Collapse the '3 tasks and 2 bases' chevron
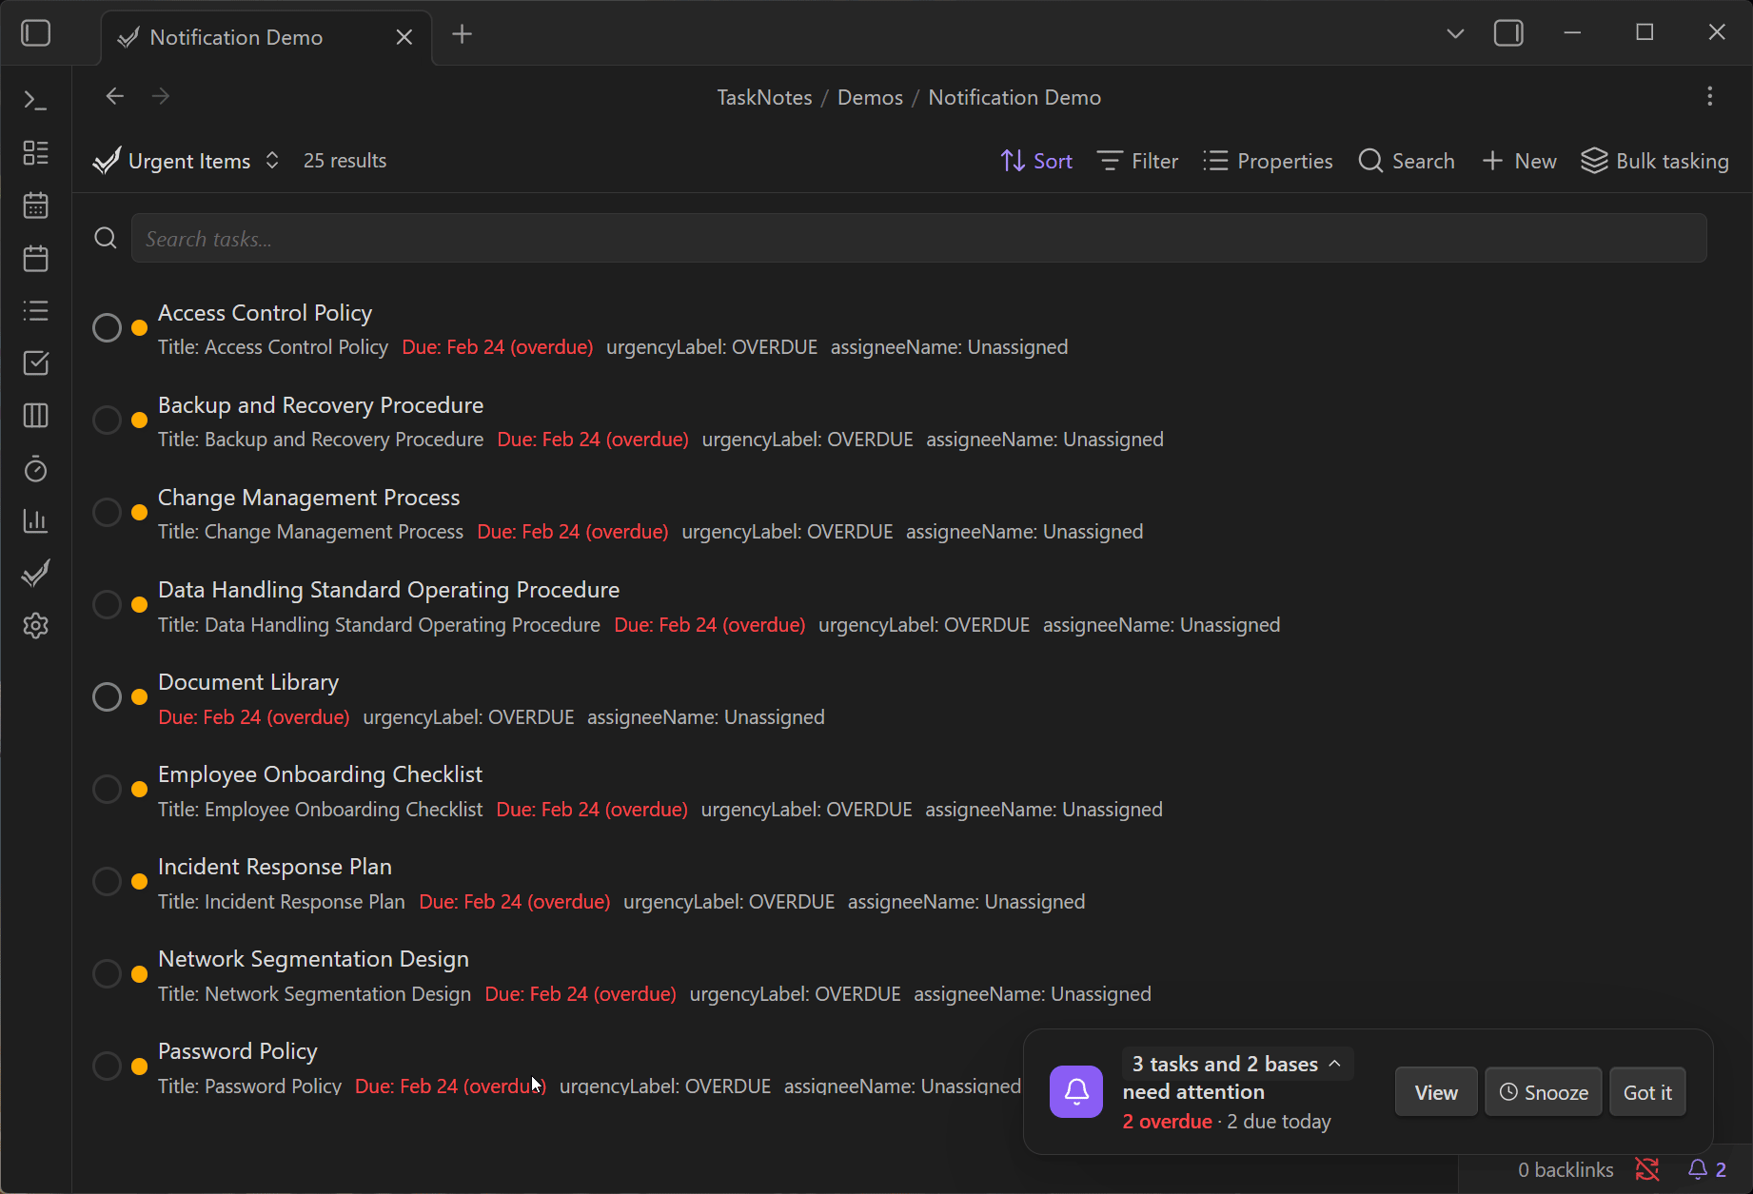Screen dimensions: 1753x1194 point(1334,1064)
